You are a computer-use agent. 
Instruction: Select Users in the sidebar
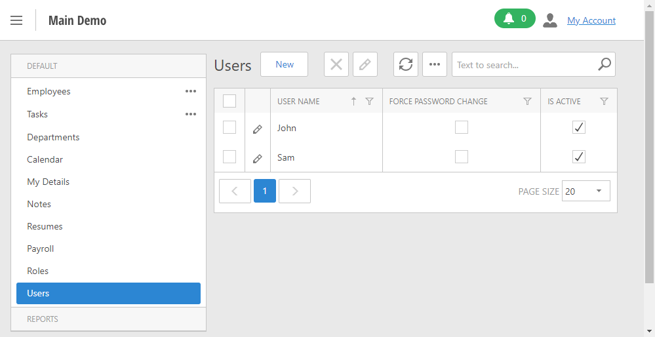click(108, 293)
